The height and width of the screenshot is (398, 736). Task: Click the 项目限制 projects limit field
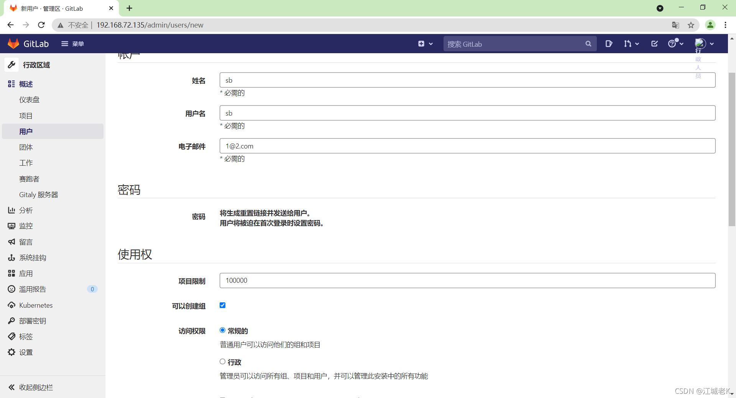click(467, 281)
